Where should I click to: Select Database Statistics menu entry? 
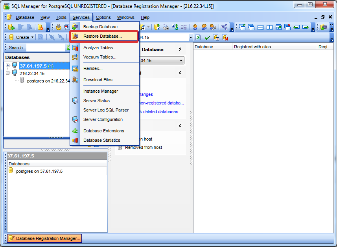101,140
